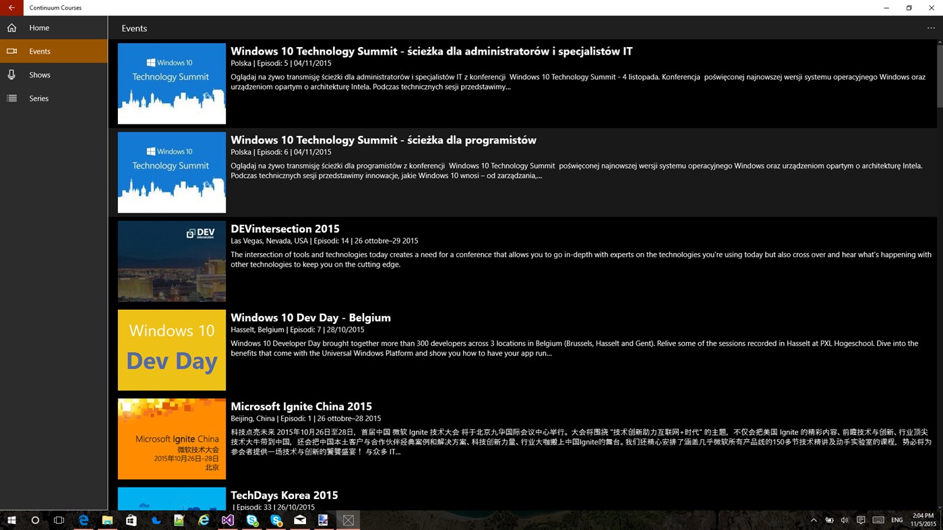Open the document-with-pen app in taskbar

[324, 520]
